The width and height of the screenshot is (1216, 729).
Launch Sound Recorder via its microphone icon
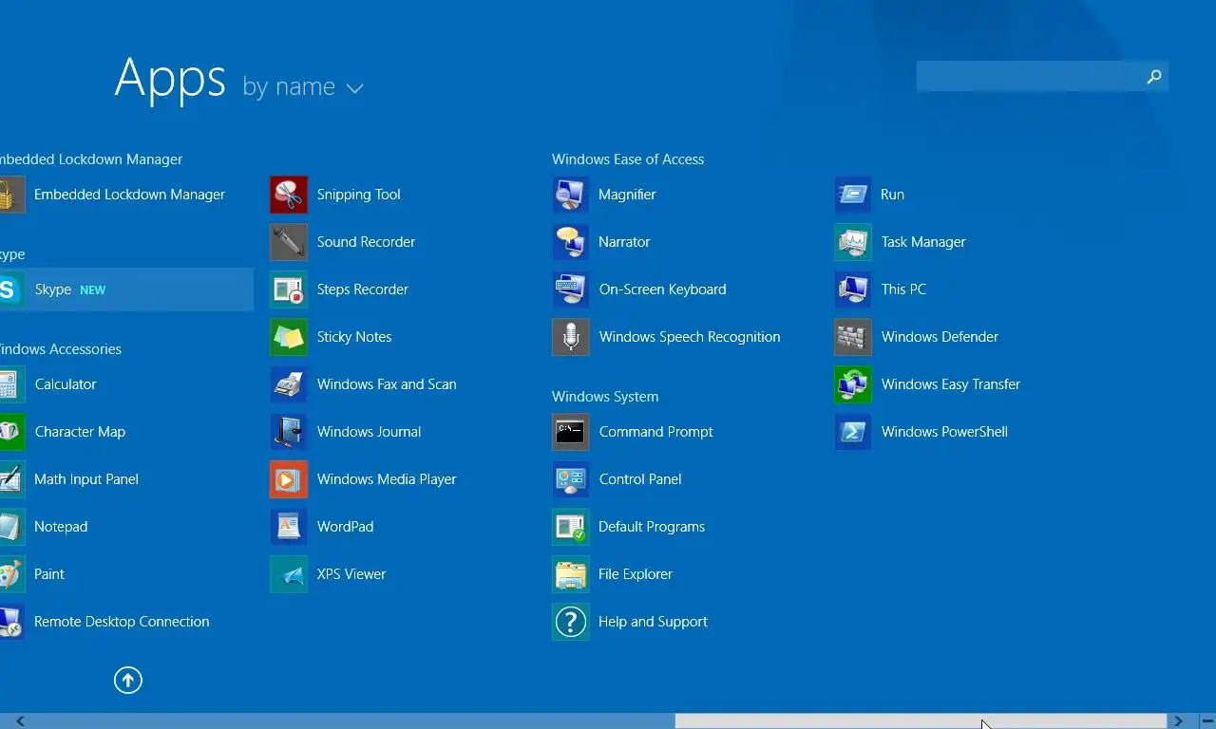click(289, 242)
